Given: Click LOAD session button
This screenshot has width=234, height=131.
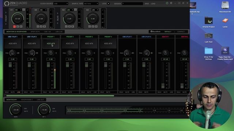Looking at the screenshot, I should pos(153,4).
